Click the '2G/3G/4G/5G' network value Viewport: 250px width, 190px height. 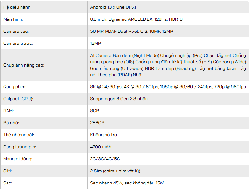(x=105, y=159)
